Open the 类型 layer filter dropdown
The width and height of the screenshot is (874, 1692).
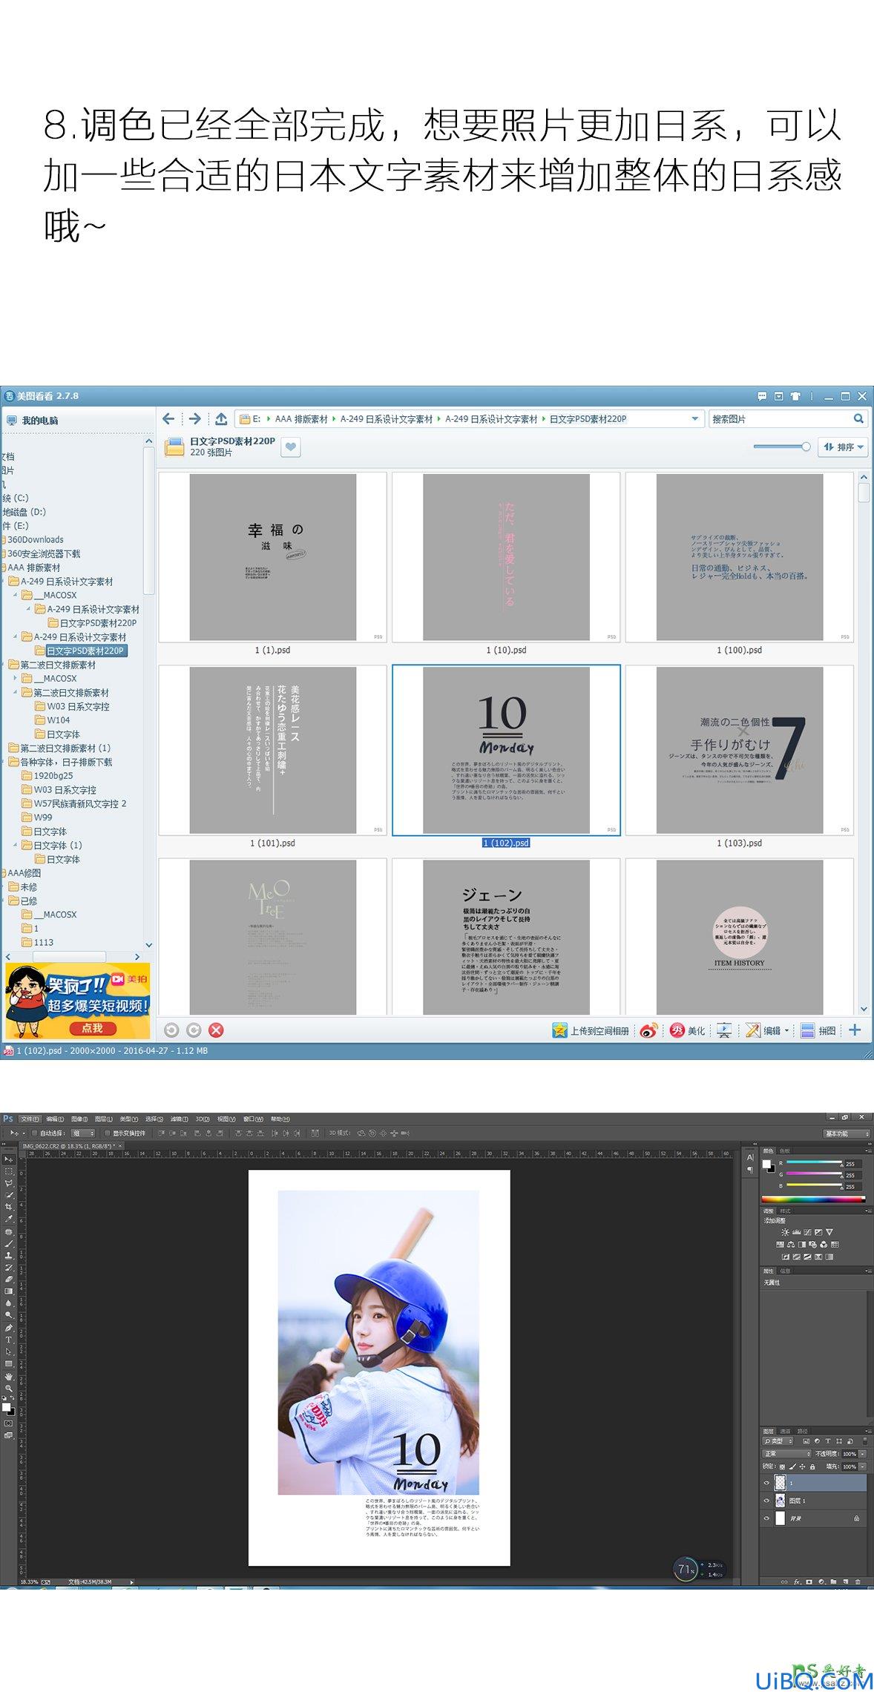click(778, 1441)
